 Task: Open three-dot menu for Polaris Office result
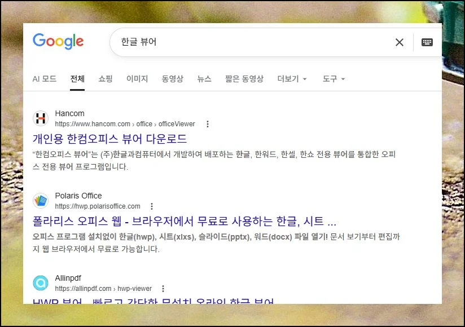151,206
